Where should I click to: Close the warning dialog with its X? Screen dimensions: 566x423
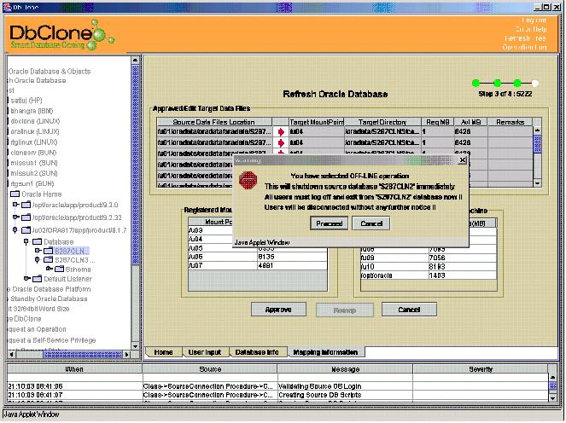(x=462, y=160)
